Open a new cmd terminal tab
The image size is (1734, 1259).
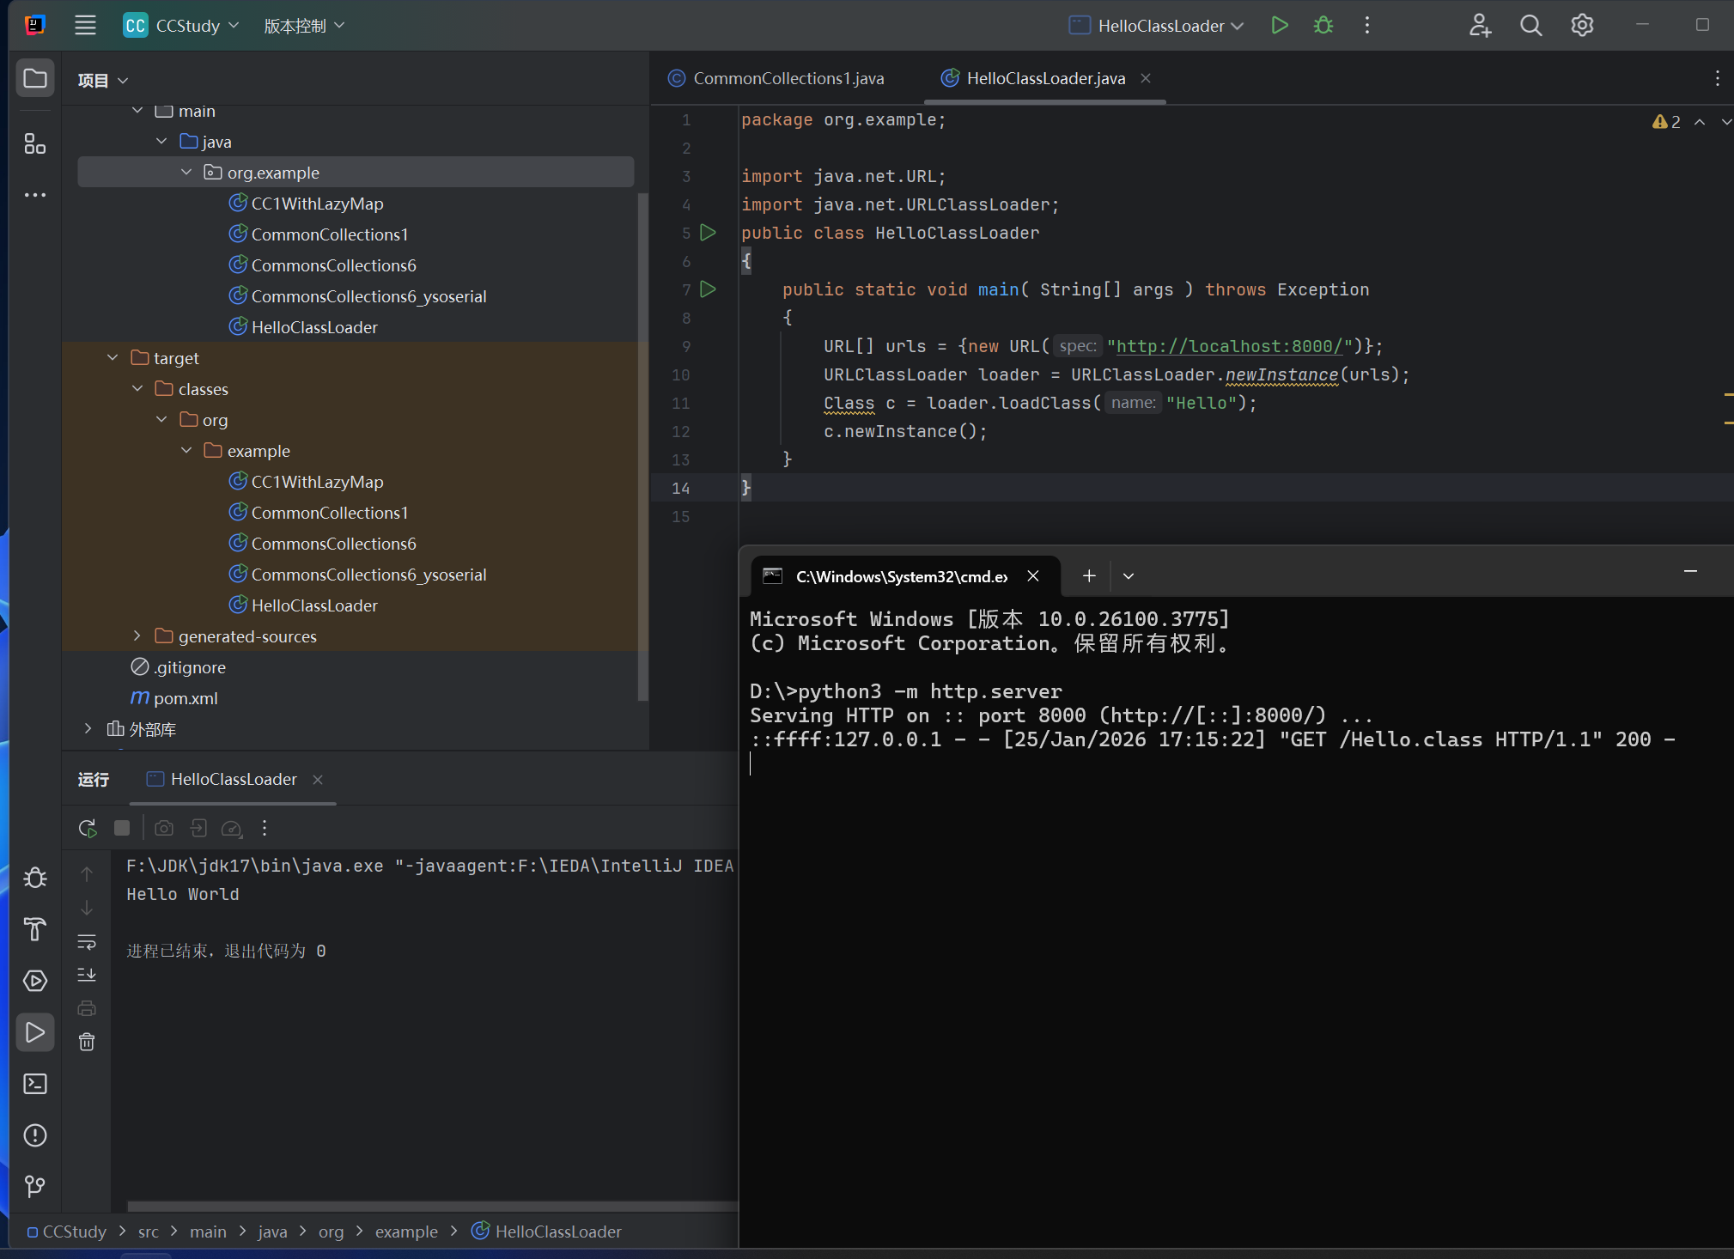(1089, 576)
